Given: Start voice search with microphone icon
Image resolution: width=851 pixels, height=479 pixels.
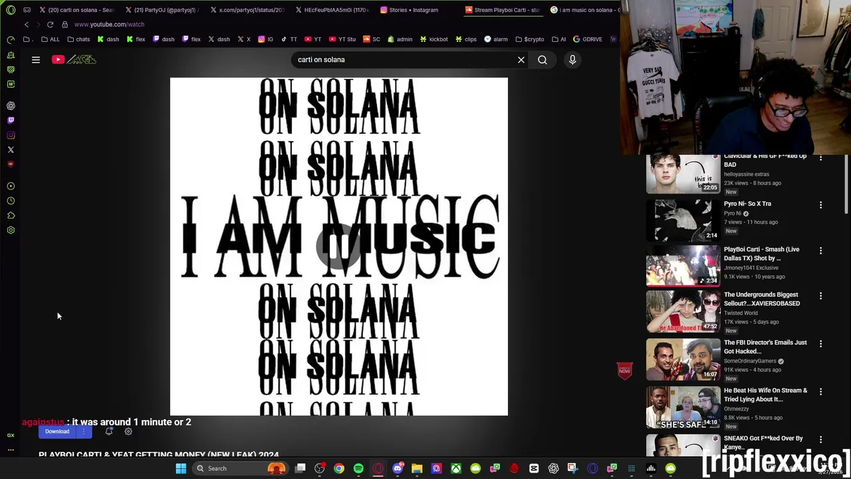Looking at the screenshot, I should tap(572, 60).
